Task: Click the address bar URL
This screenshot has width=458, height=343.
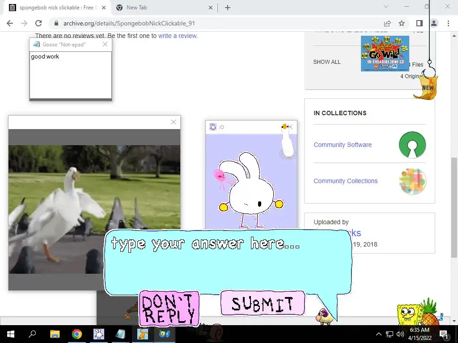Action: 129,23
